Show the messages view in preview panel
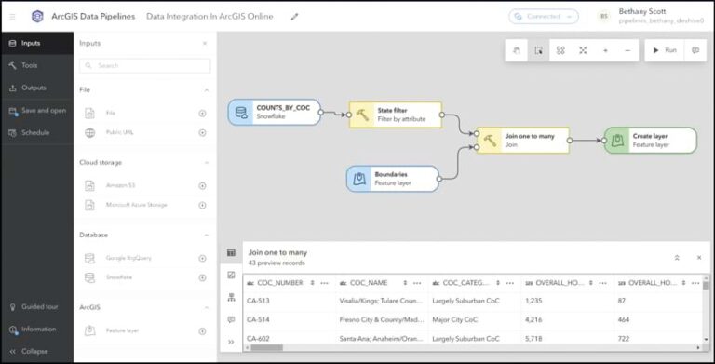This screenshot has width=715, height=364. (231, 319)
